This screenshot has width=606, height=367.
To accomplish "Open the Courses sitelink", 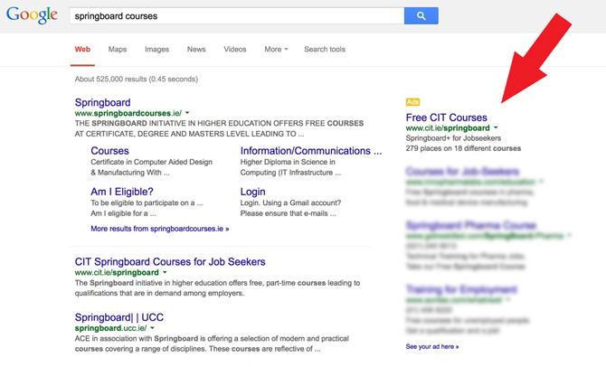I will tap(109, 151).
